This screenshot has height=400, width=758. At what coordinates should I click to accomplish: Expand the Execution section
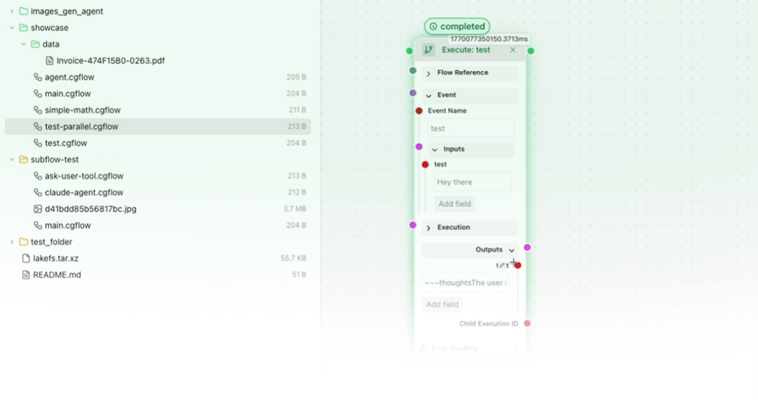click(428, 228)
